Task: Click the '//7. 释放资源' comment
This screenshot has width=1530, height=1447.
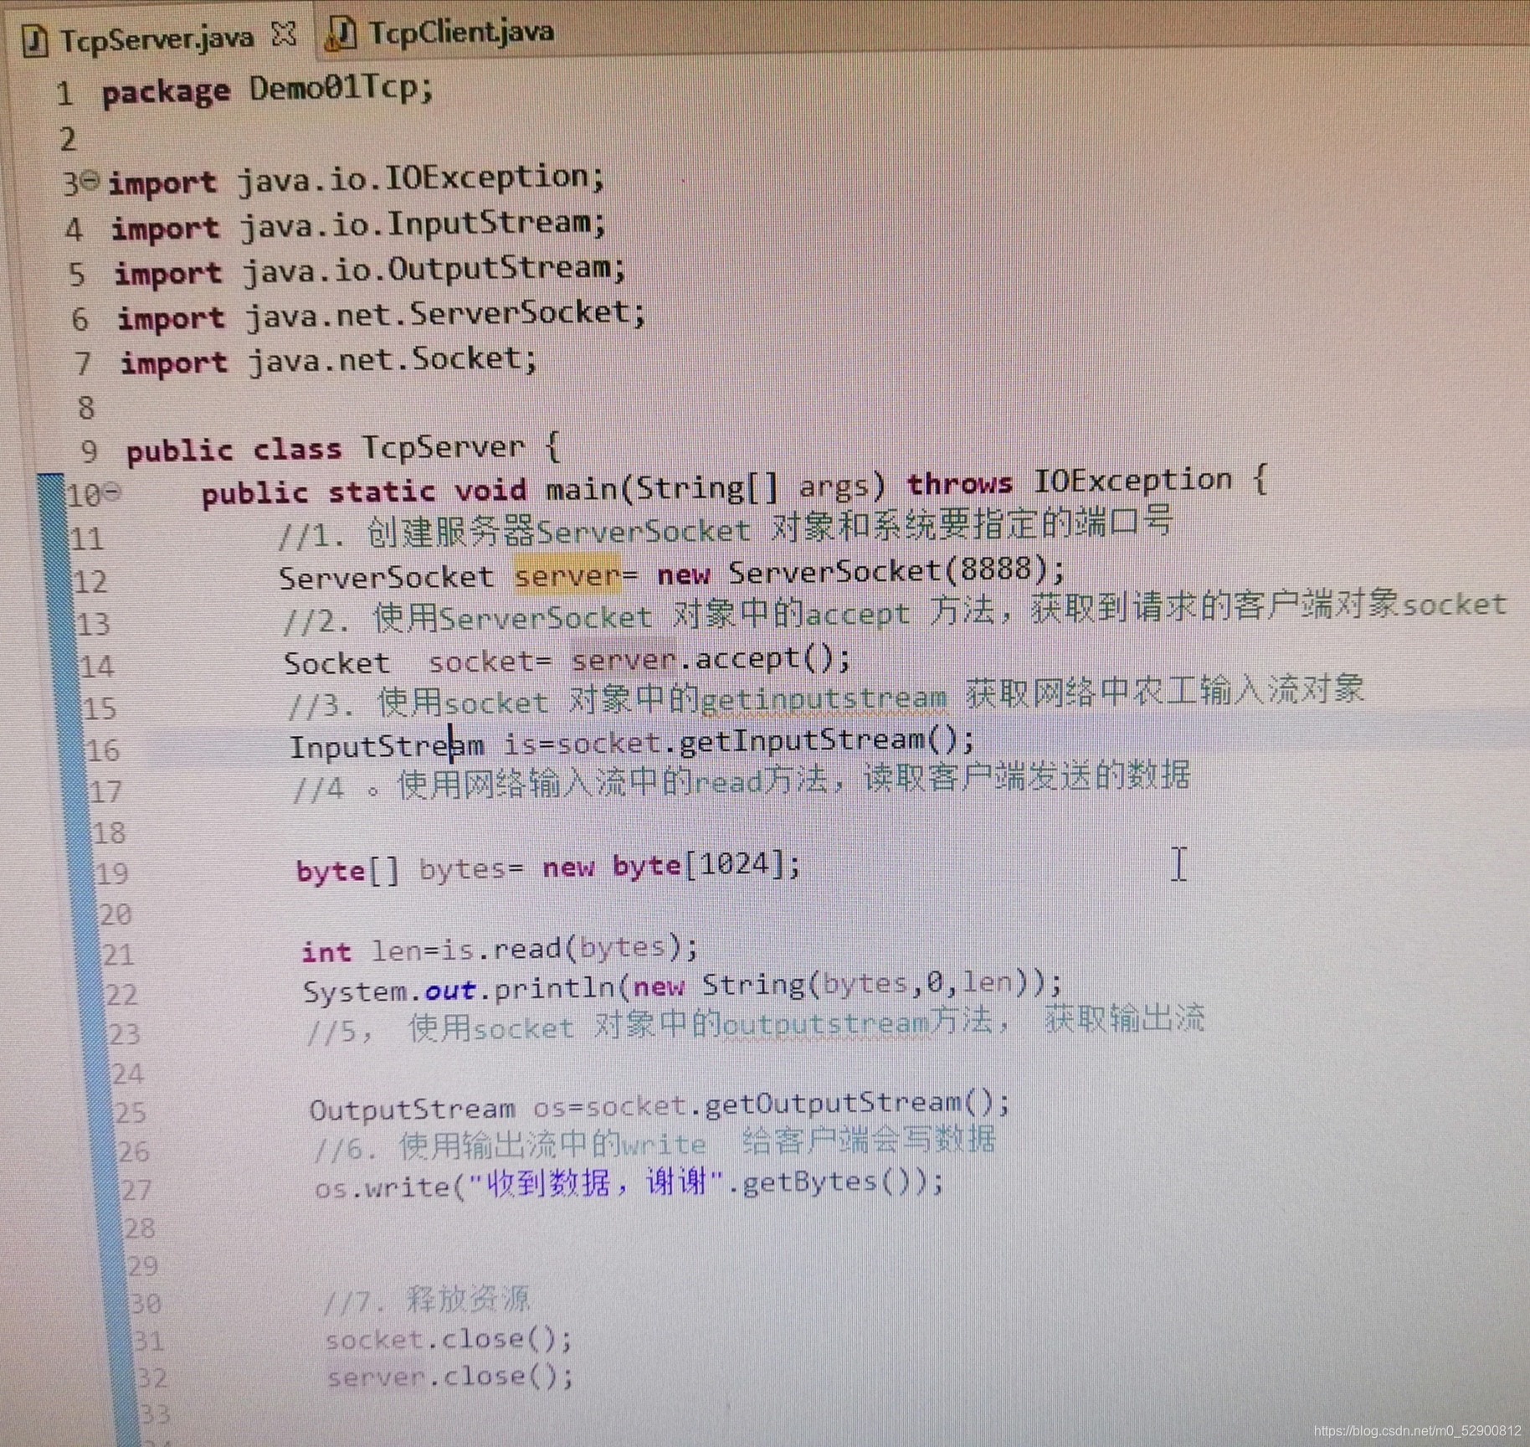Action: pyautogui.click(x=426, y=1299)
